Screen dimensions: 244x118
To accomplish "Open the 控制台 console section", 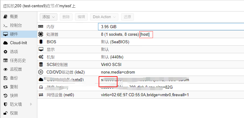I will (19, 25).
